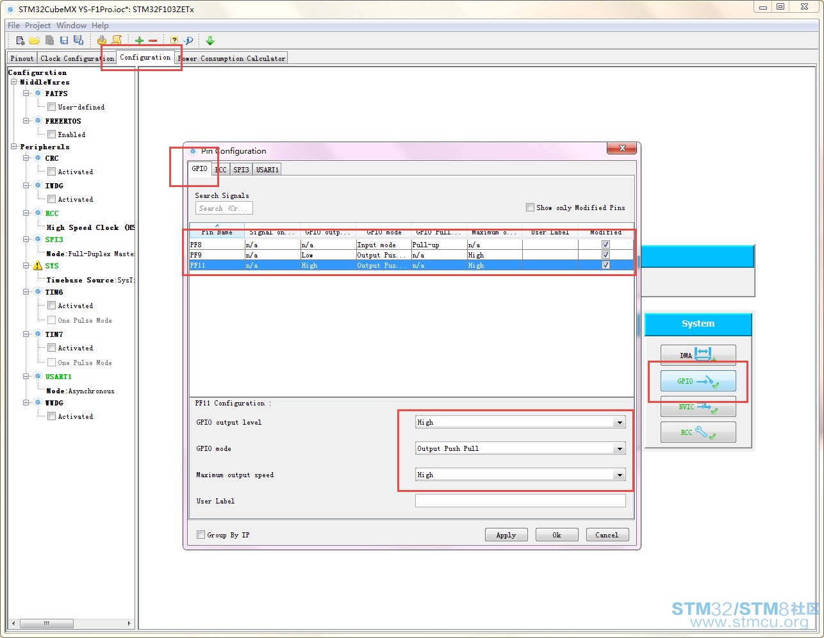
Task: Check Activated under CRC
Action: point(51,171)
